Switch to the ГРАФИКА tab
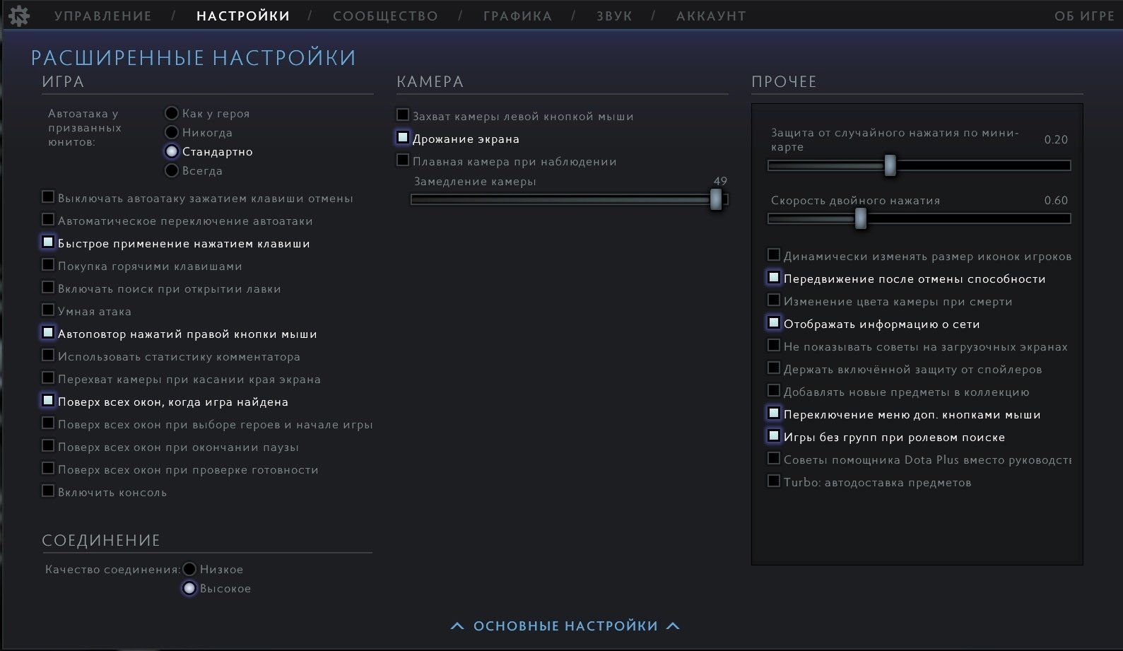The width and height of the screenshot is (1123, 651). pyautogui.click(x=517, y=16)
